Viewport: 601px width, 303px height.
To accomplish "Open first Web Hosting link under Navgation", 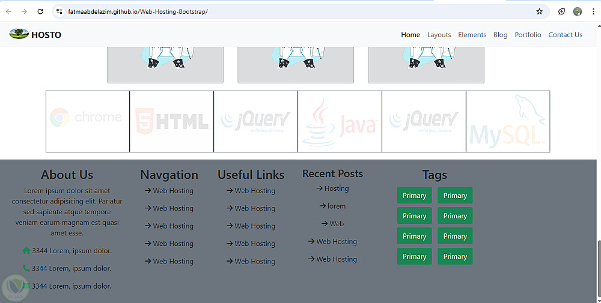I will 169,191.
